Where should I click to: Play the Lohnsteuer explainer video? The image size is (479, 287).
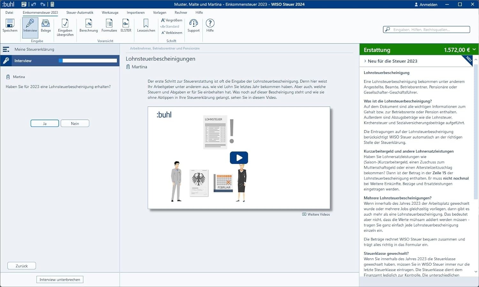[x=239, y=158]
